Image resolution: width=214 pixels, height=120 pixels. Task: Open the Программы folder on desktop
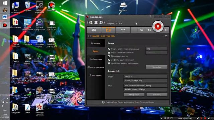click(x=16, y=23)
